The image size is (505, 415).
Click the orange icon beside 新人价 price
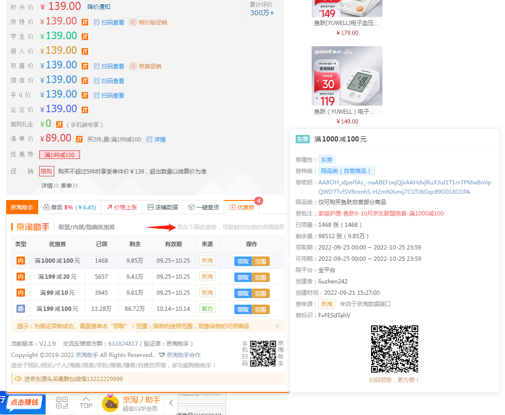pyautogui.click(x=85, y=51)
